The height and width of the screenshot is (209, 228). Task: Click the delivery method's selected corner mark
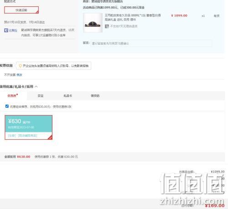(x=37, y=12)
